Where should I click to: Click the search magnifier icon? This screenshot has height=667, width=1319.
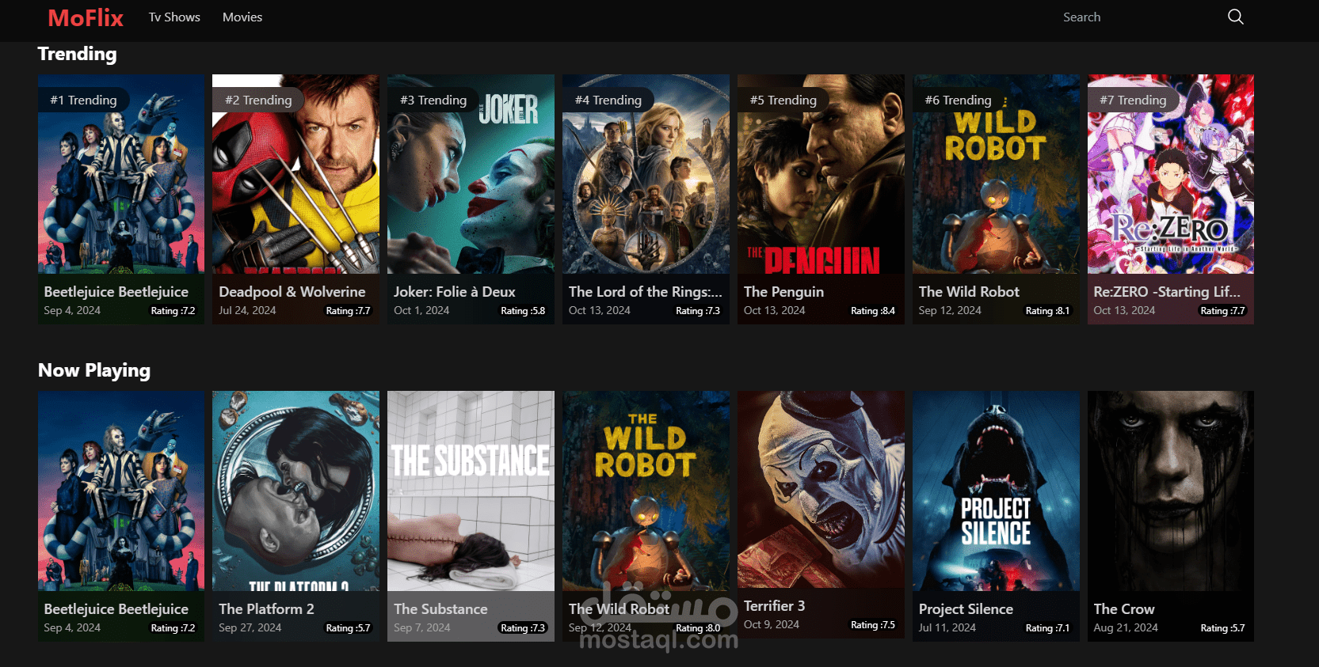click(x=1235, y=17)
